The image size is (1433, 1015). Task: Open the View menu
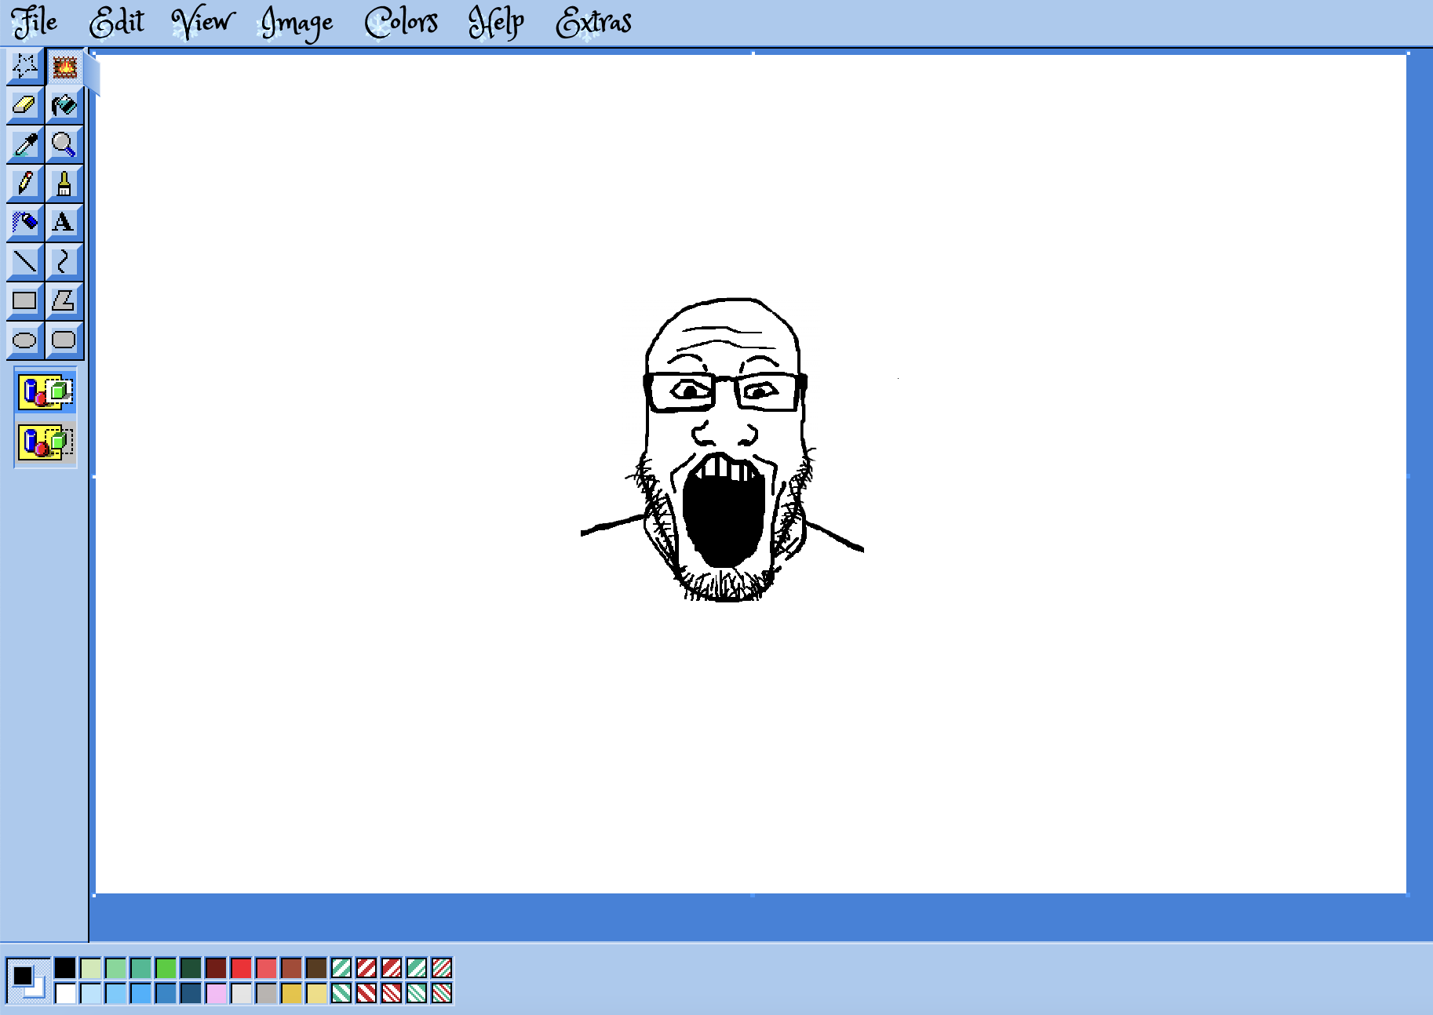(x=202, y=22)
